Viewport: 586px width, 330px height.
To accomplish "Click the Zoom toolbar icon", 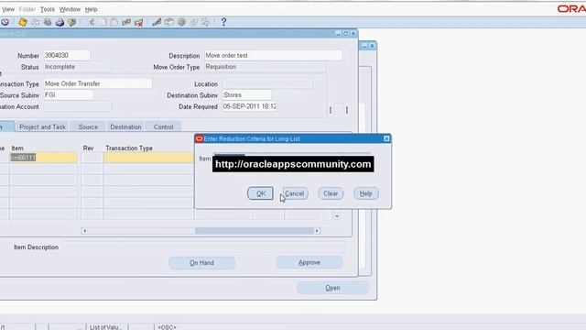I will tap(168, 22).
